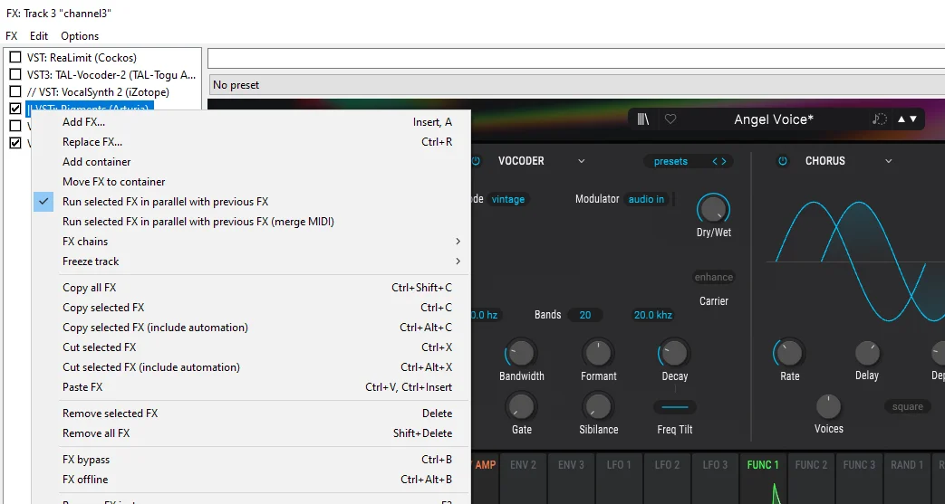
Task: Like the Angel Voice preset with heart icon
Action: click(670, 119)
